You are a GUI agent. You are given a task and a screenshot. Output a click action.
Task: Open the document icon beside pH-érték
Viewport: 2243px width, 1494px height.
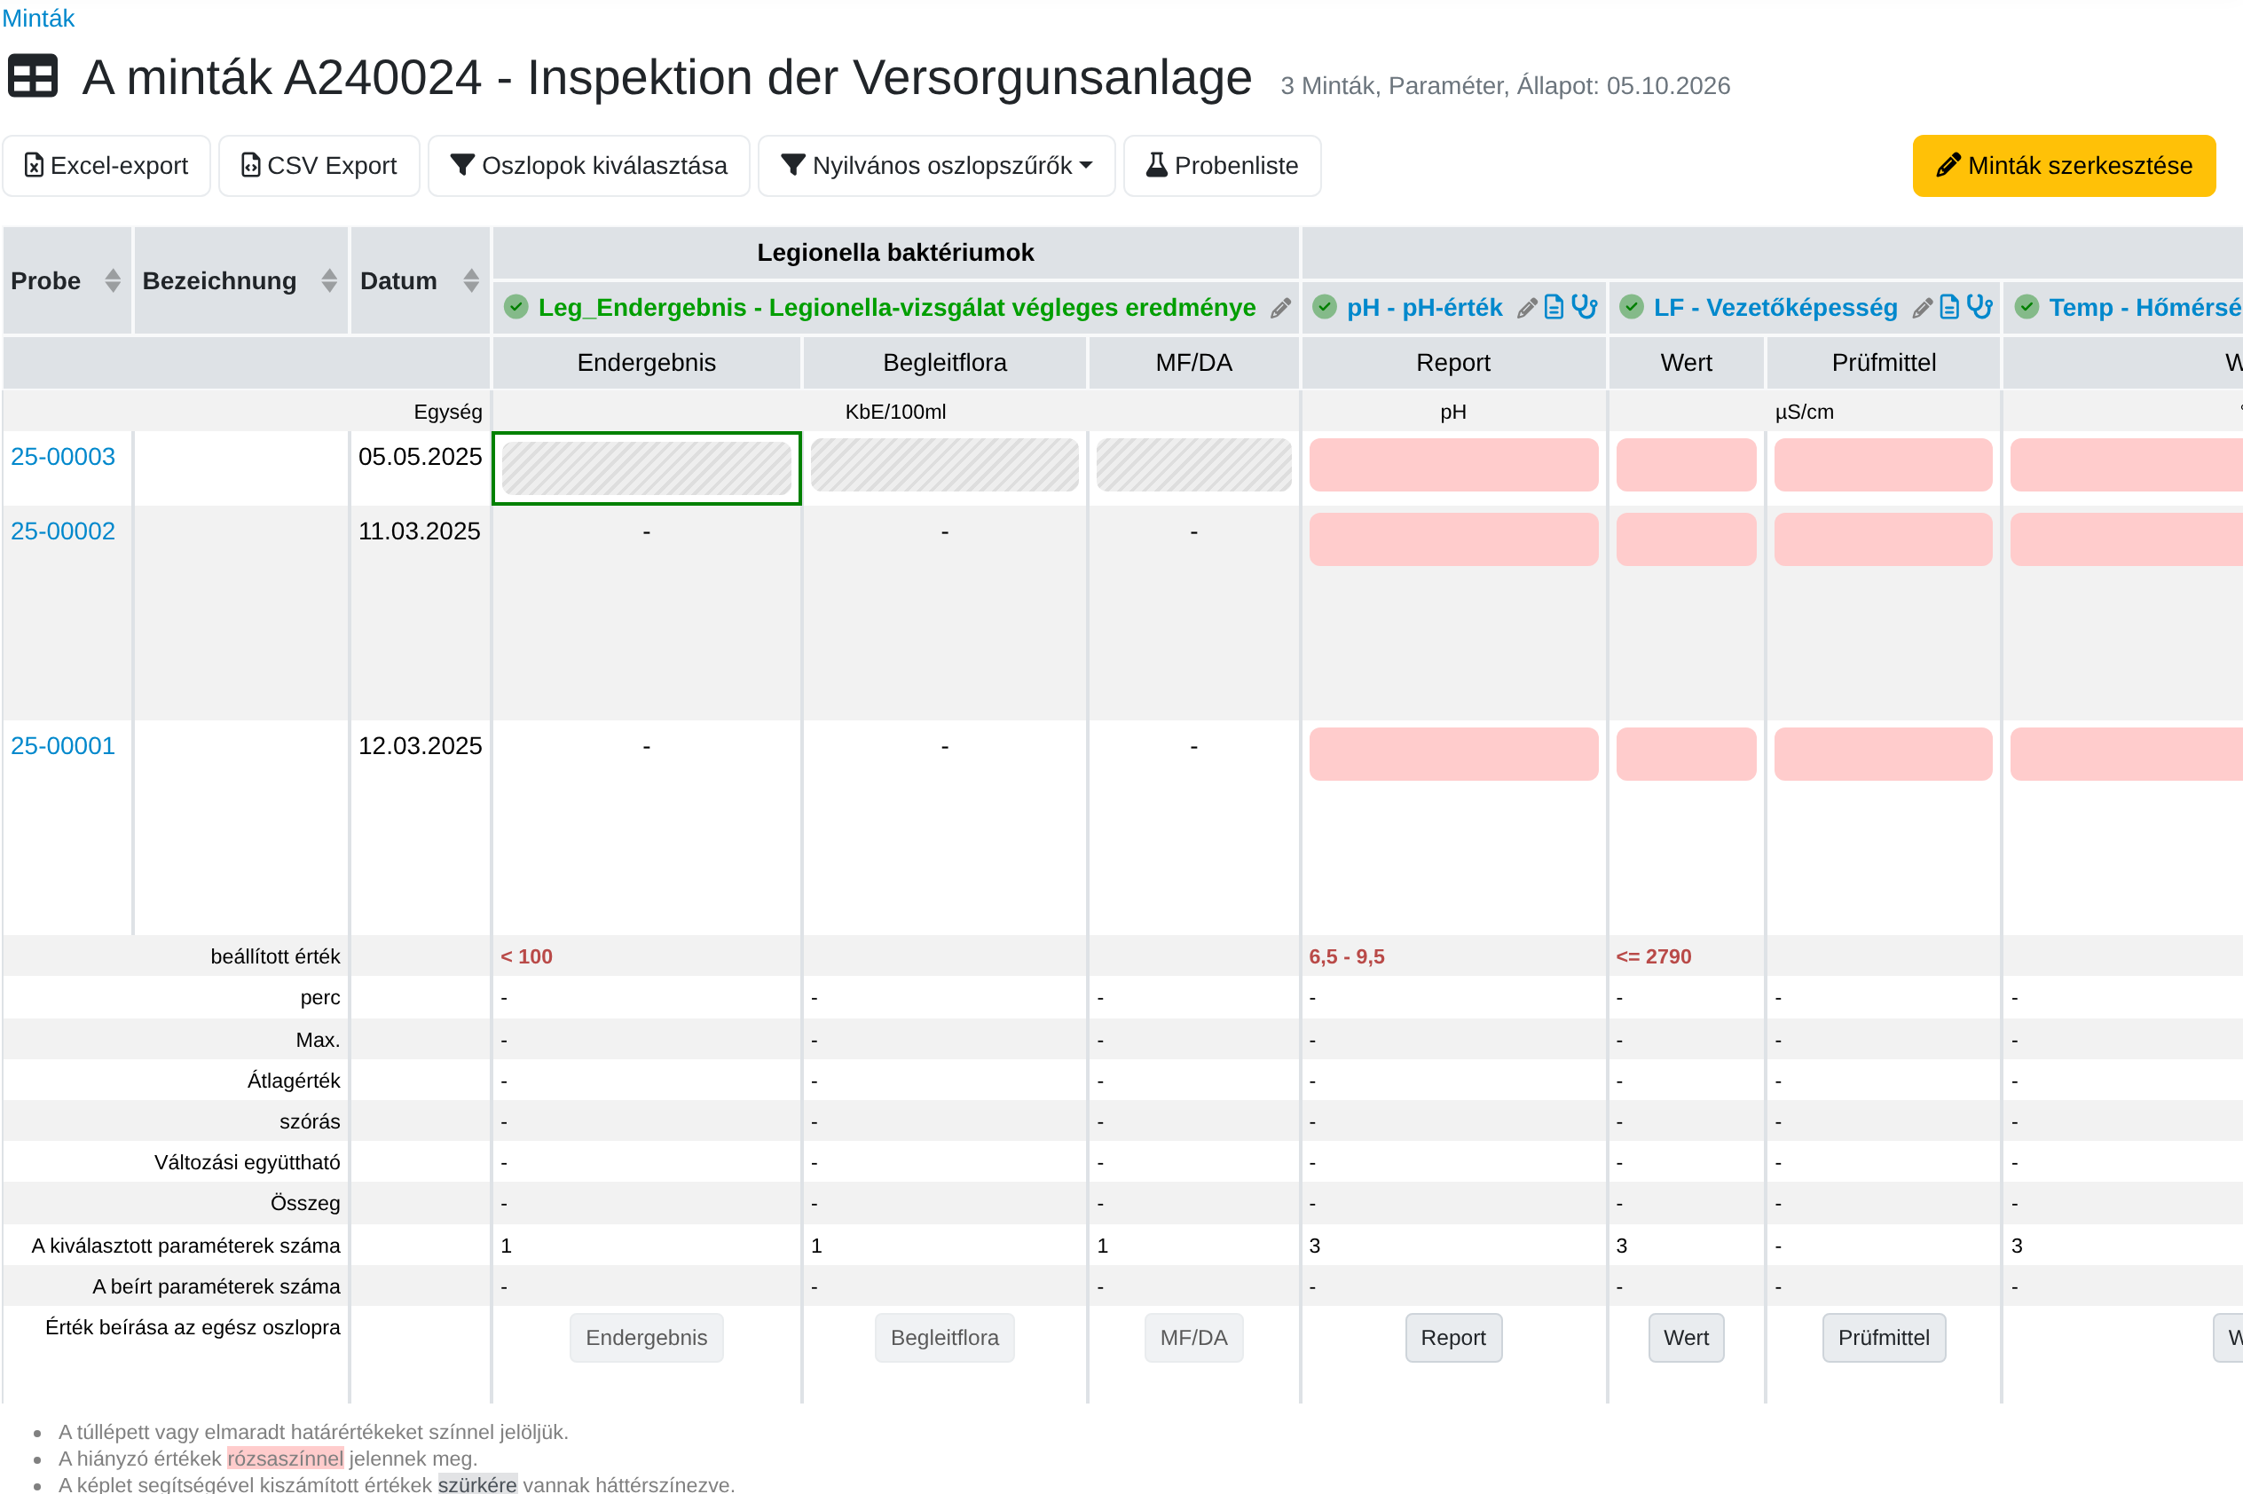1554,307
